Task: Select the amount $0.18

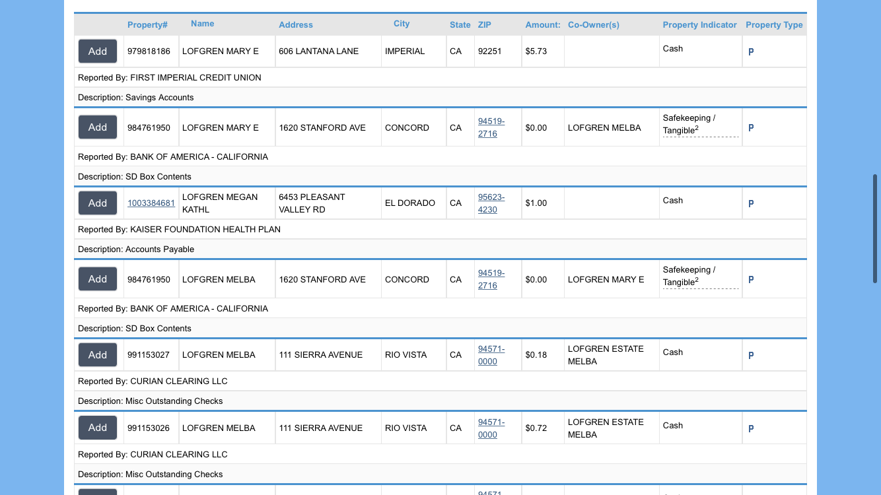Action: pos(536,355)
